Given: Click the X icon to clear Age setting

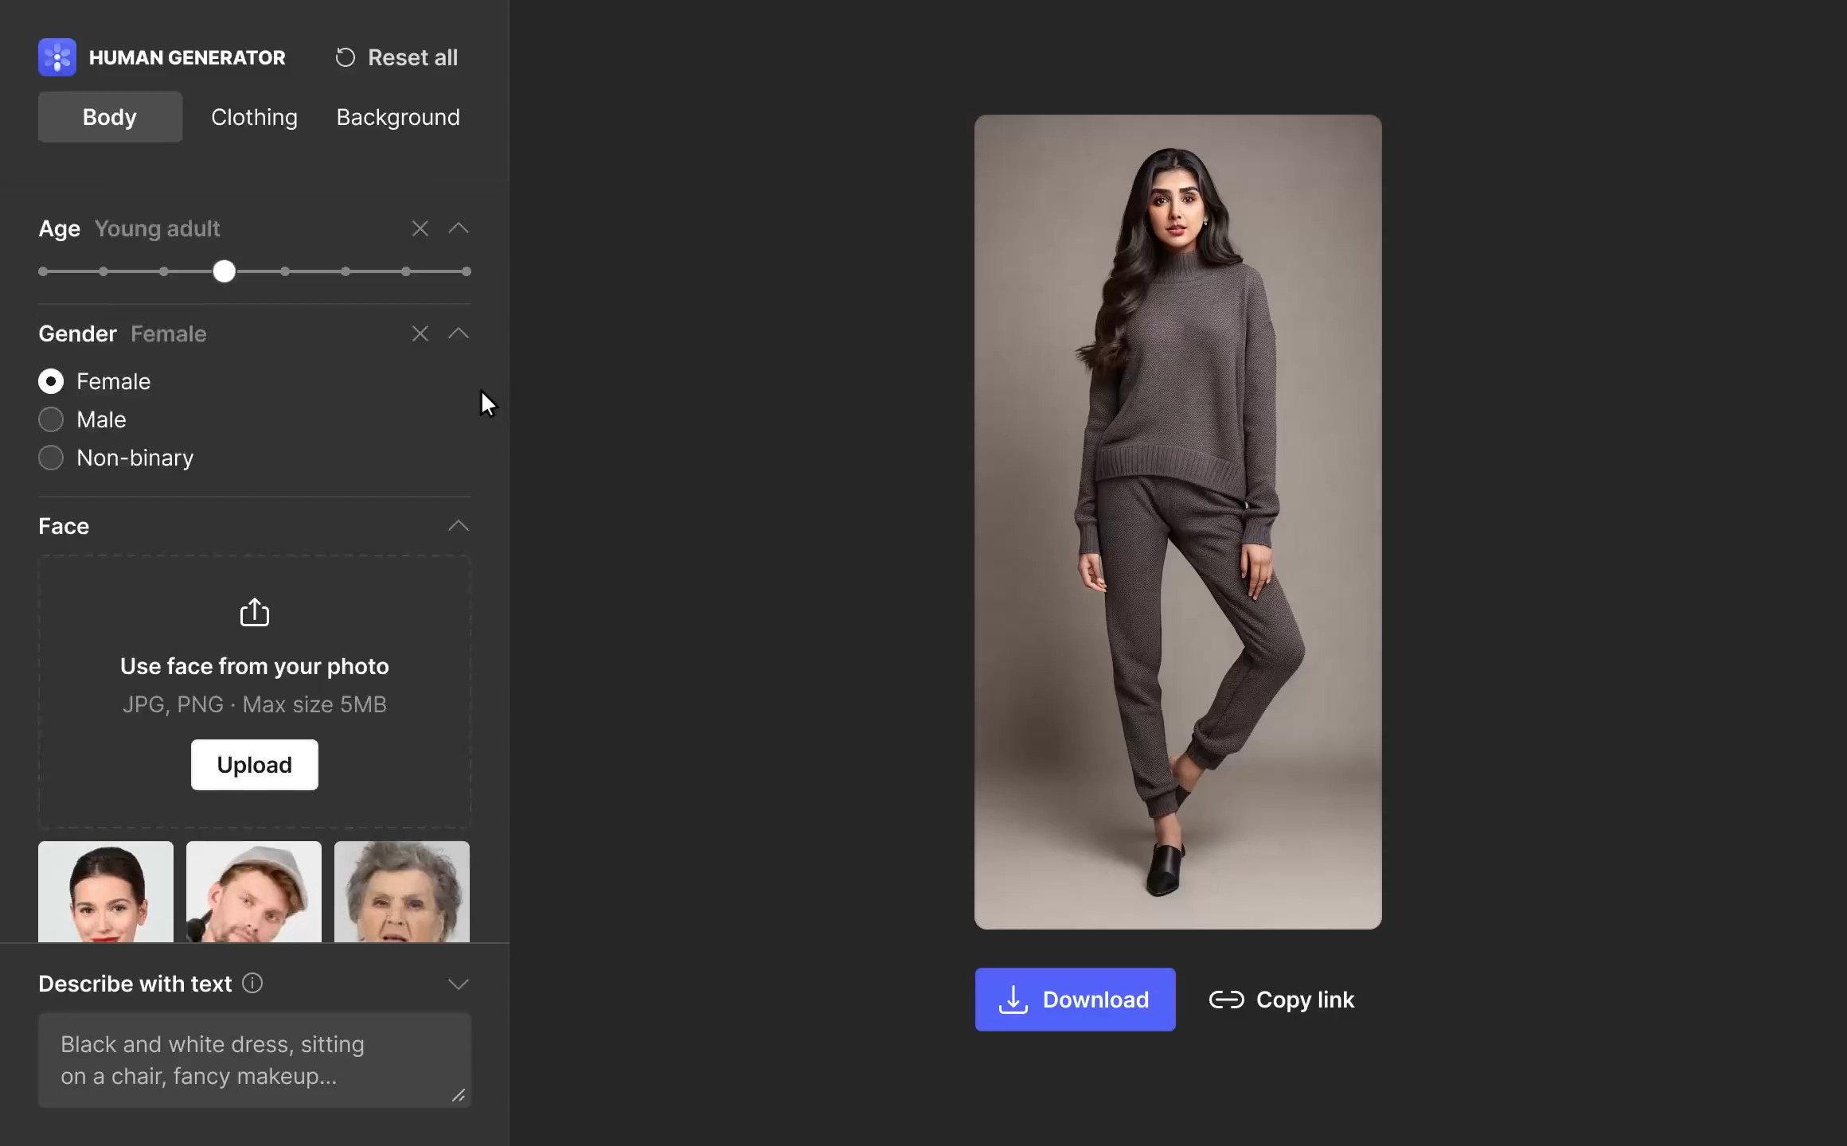Looking at the screenshot, I should (420, 228).
